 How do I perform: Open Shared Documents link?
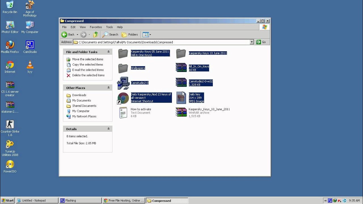point(84,106)
